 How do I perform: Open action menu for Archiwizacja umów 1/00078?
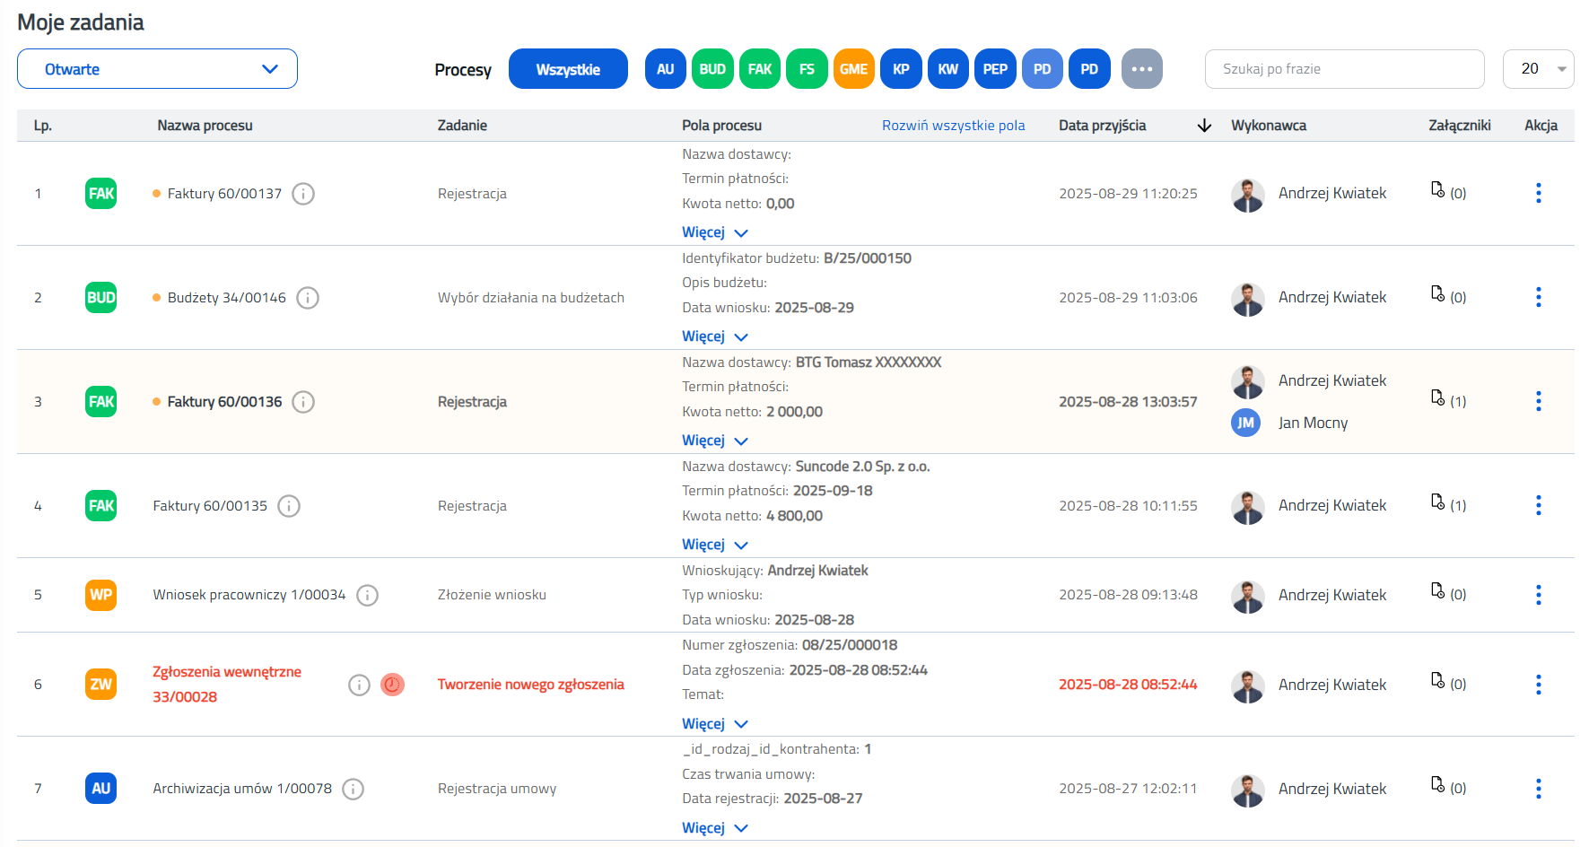1538,789
